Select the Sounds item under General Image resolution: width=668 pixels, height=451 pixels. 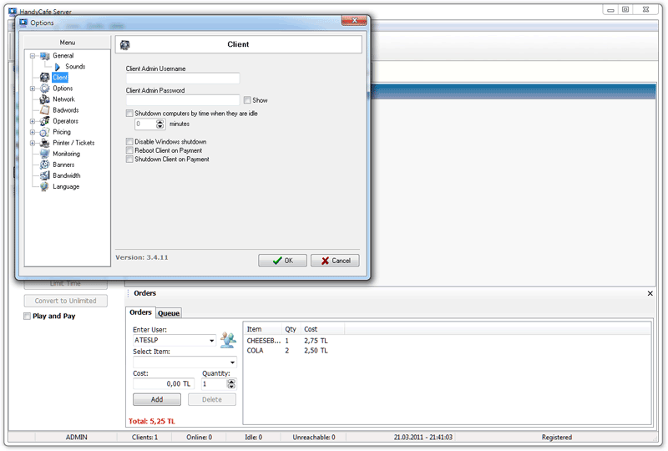click(x=75, y=67)
